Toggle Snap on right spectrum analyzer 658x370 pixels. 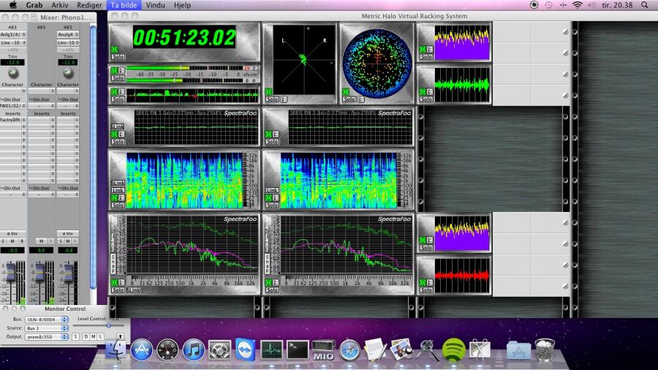[268, 263]
